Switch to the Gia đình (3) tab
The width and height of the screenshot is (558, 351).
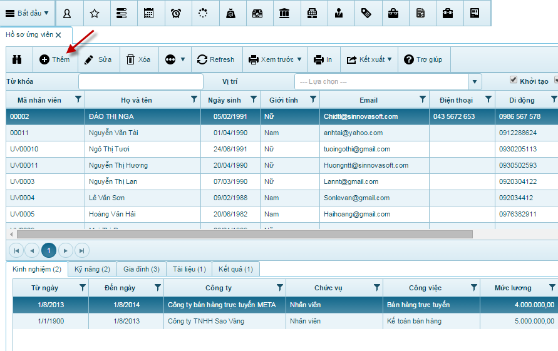(x=141, y=269)
